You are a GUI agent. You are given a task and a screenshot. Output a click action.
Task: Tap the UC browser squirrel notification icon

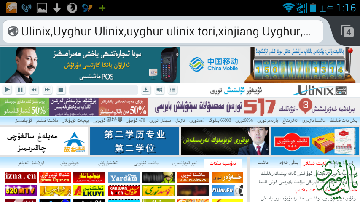[11, 8]
